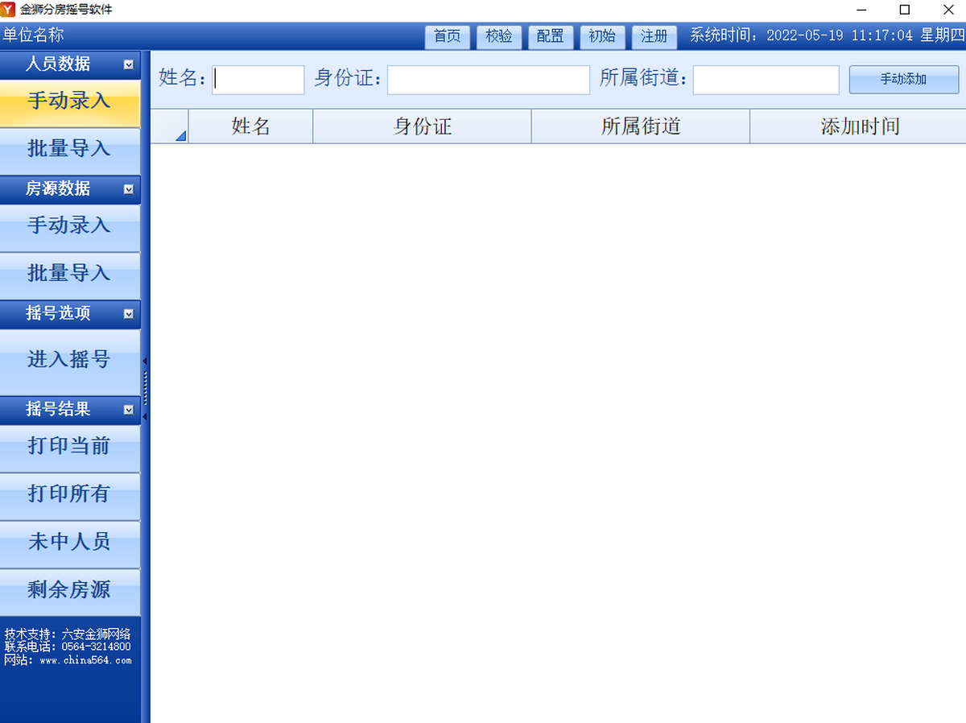Click the 人员数据 section header
The height and width of the screenshot is (723, 966).
[x=70, y=64]
